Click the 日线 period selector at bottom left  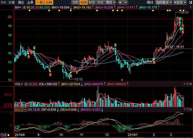tap(5, 135)
